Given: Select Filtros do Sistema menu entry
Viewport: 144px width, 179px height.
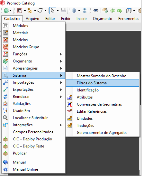Looking at the screenshot, I should [x=103, y=83].
